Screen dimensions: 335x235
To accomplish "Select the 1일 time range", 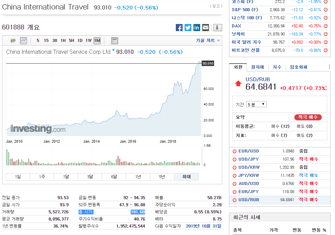I will [x=18, y=177].
